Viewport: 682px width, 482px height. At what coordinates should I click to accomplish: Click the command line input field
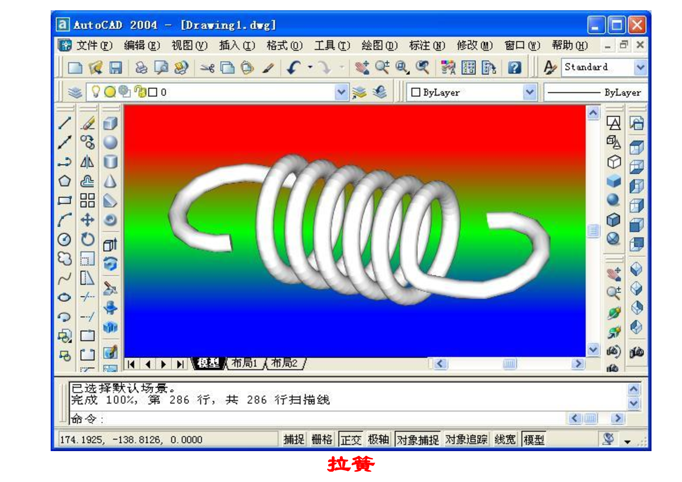(x=318, y=418)
